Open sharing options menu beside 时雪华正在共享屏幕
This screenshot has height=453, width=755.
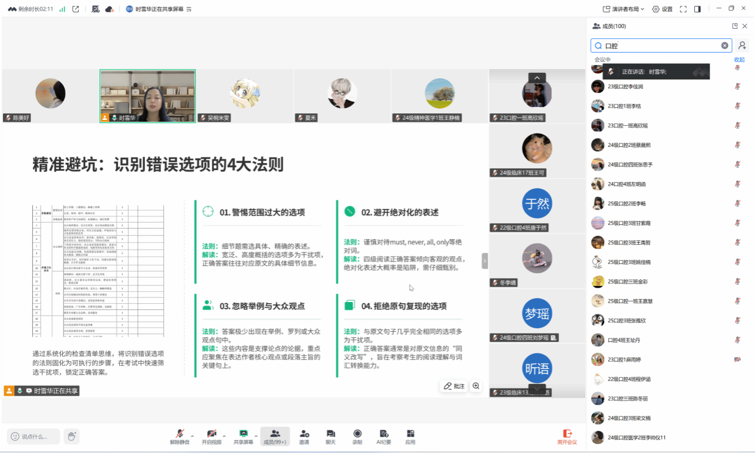click(x=189, y=9)
